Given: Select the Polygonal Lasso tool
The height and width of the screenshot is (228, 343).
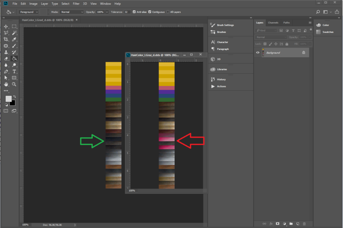Looking at the screenshot, I should (6, 33).
